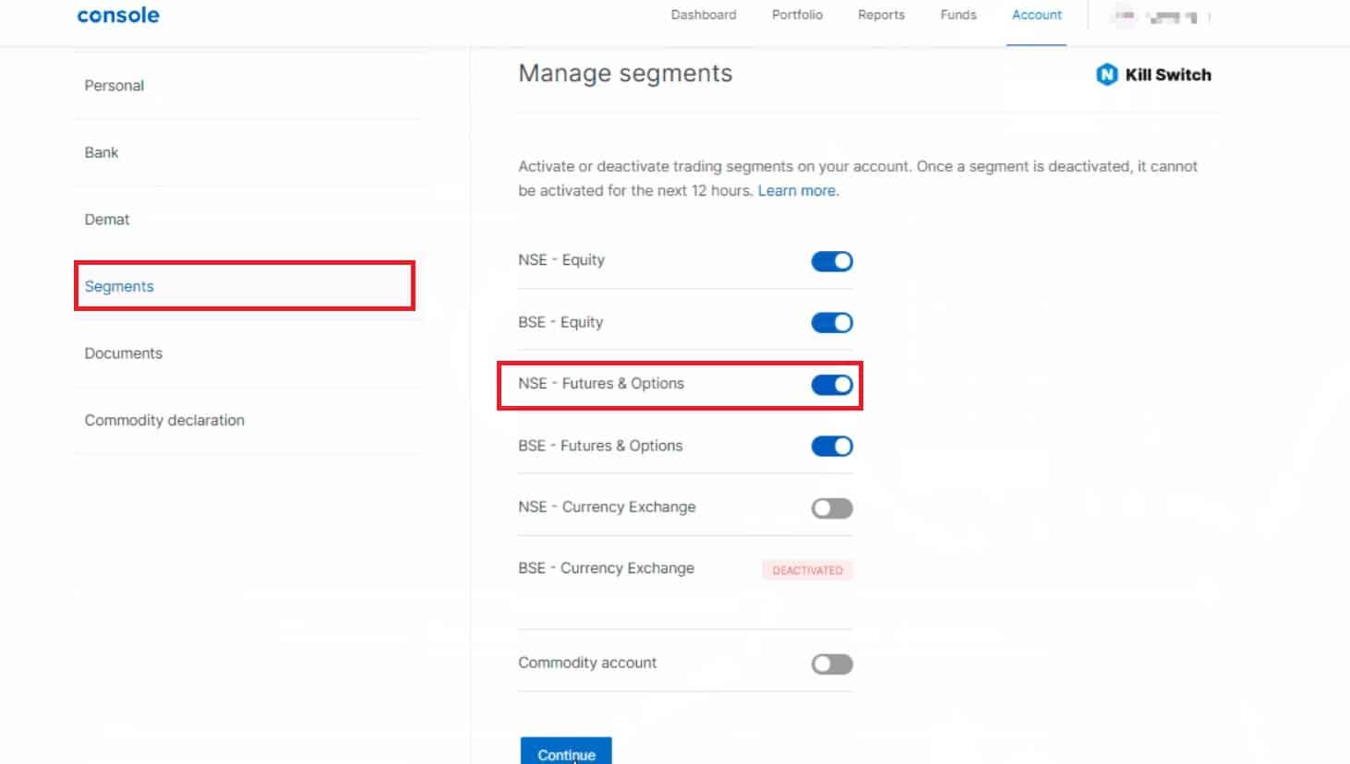Go to the Portfolio tab
Screen dimensions: 1350x764
pos(797,15)
